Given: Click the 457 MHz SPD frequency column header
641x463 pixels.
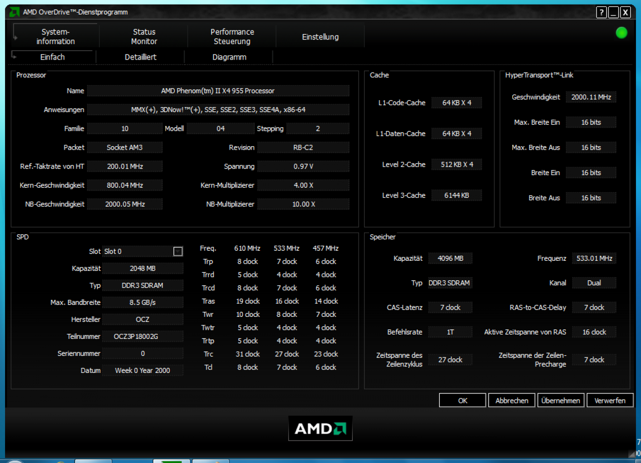Looking at the screenshot, I should point(326,248).
